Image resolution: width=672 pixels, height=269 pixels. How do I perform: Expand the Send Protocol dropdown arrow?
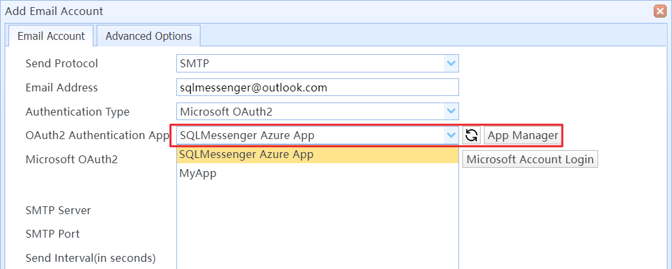tap(451, 63)
